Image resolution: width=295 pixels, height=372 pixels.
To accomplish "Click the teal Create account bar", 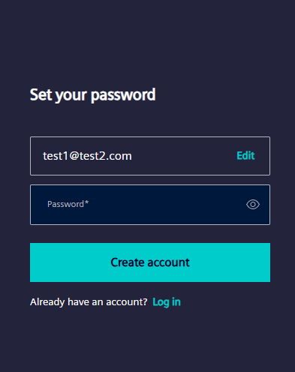I will tap(150, 262).
